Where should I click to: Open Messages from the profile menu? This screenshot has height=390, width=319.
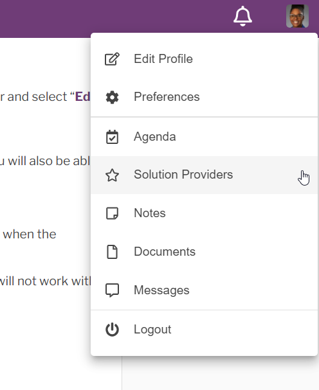(x=205, y=290)
